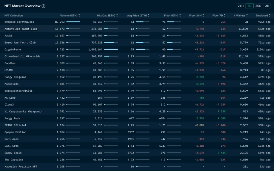The height and width of the screenshot is (171, 274).
Task: Open the MG Land collection
Action: pos(10,98)
